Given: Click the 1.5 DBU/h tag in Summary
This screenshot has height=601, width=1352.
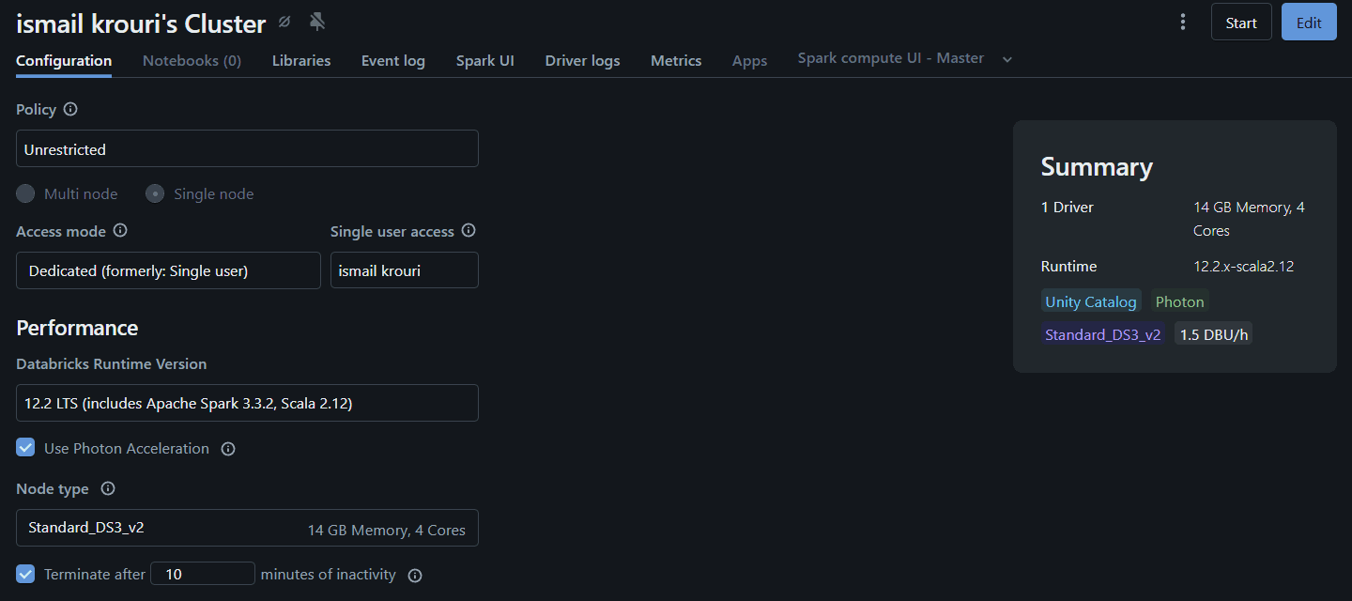Looking at the screenshot, I should 1214,334.
